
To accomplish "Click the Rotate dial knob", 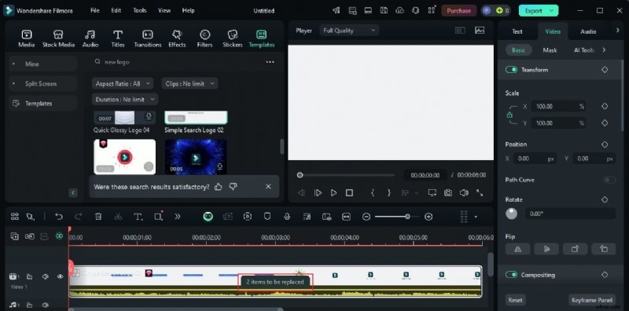I will tap(512, 214).
